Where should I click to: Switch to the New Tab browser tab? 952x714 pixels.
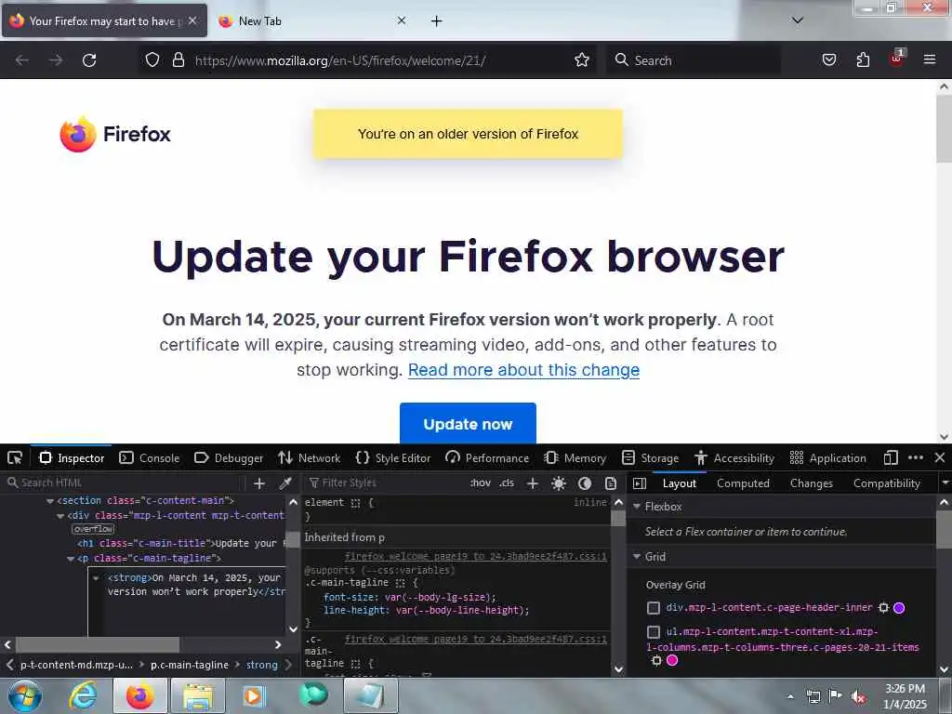(x=311, y=21)
